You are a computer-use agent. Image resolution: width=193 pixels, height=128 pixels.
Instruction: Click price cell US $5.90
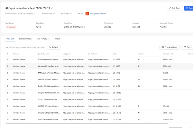pos(116,66)
